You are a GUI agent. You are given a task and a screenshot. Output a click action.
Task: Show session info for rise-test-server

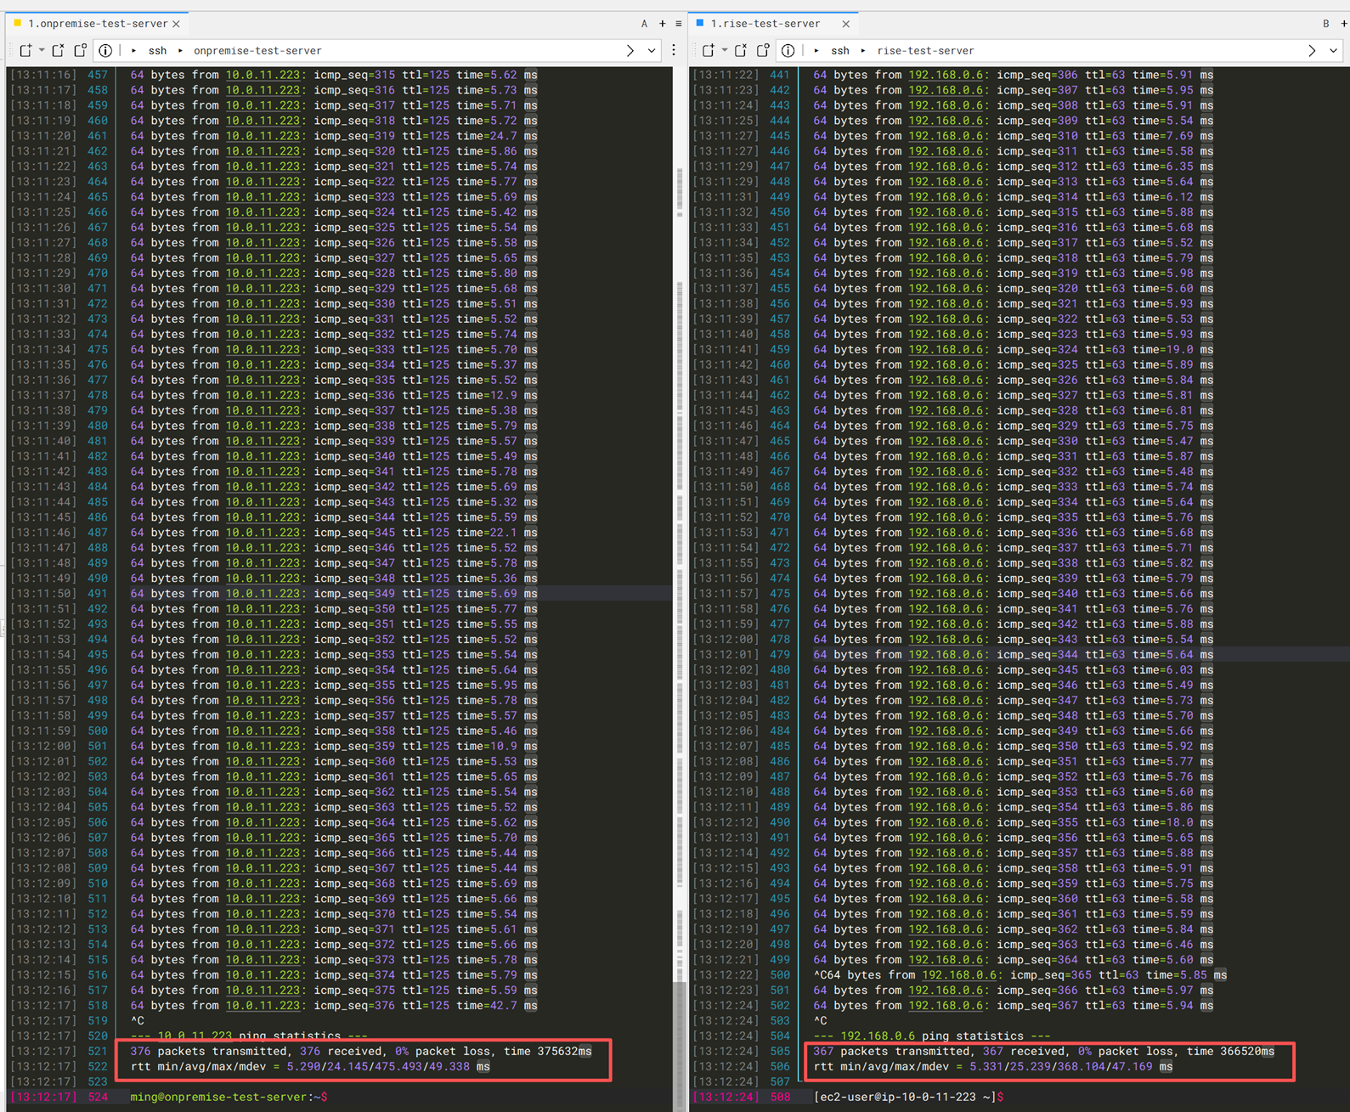pyautogui.click(x=788, y=50)
